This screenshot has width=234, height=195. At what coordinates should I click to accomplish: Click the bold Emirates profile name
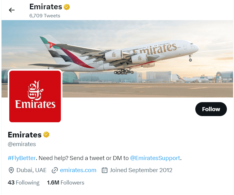coord(24,135)
